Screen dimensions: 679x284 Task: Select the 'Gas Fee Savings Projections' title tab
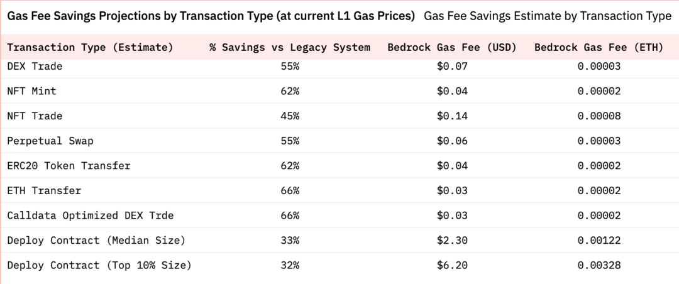click(211, 16)
